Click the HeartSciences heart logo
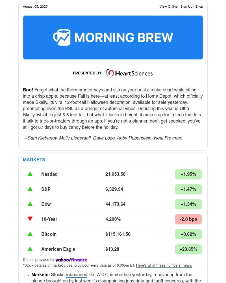This screenshot has height=283, width=226. click(x=110, y=73)
